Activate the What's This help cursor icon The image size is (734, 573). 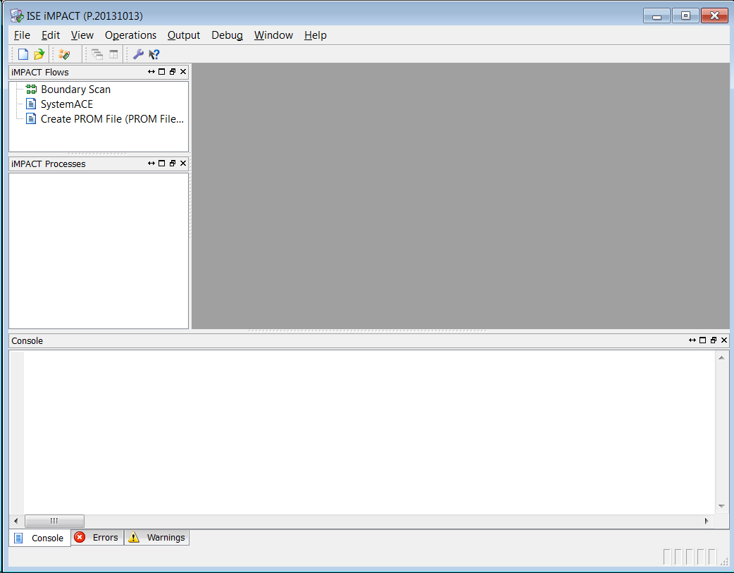tap(154, 54)
